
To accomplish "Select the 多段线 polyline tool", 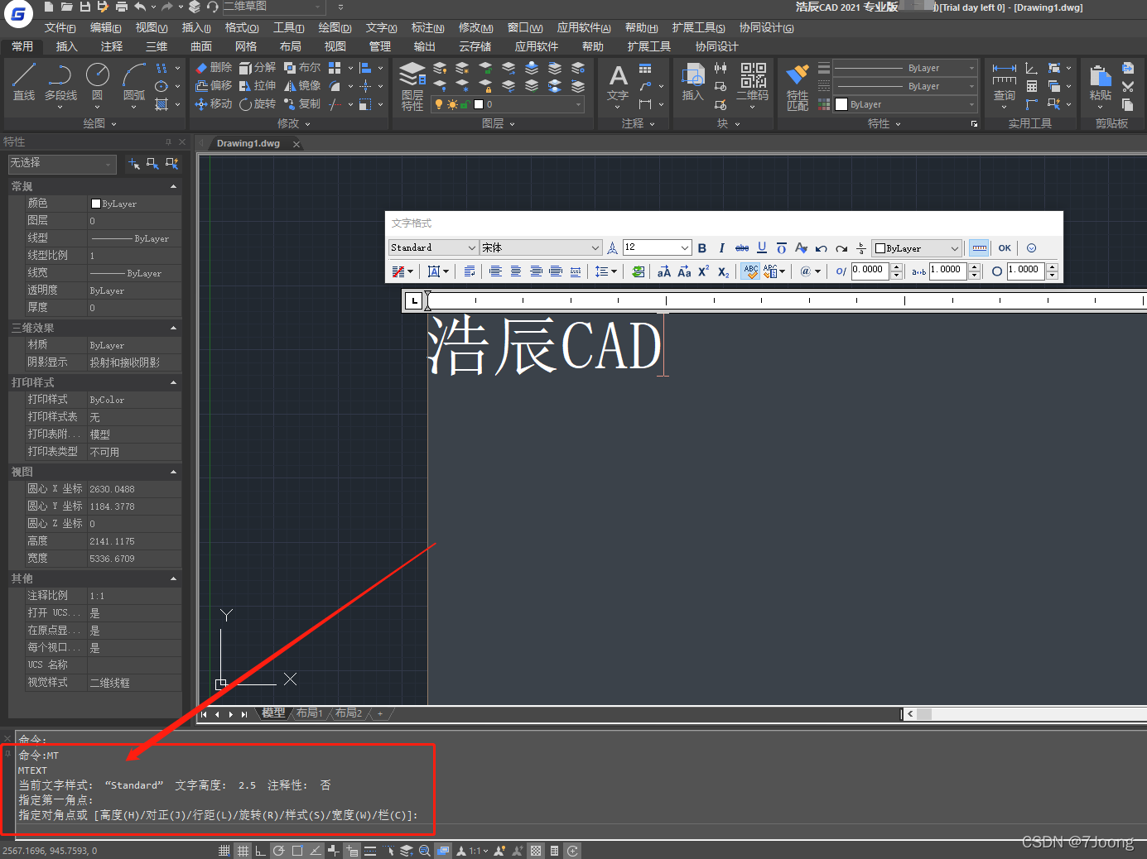I will coord(60,82).
